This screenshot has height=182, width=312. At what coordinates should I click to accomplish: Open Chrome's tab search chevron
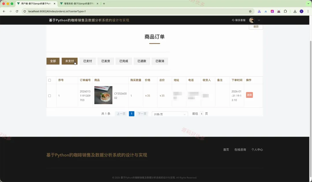308,3
